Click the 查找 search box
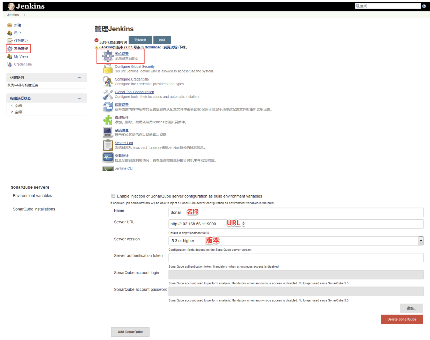Screen dimensions: 430x340 tap(388, 6)
